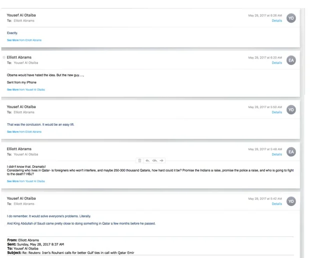Screen dimensions: 310x258
Task: Open Details of the 6:26 AM message
Action: tap(276, 21)
